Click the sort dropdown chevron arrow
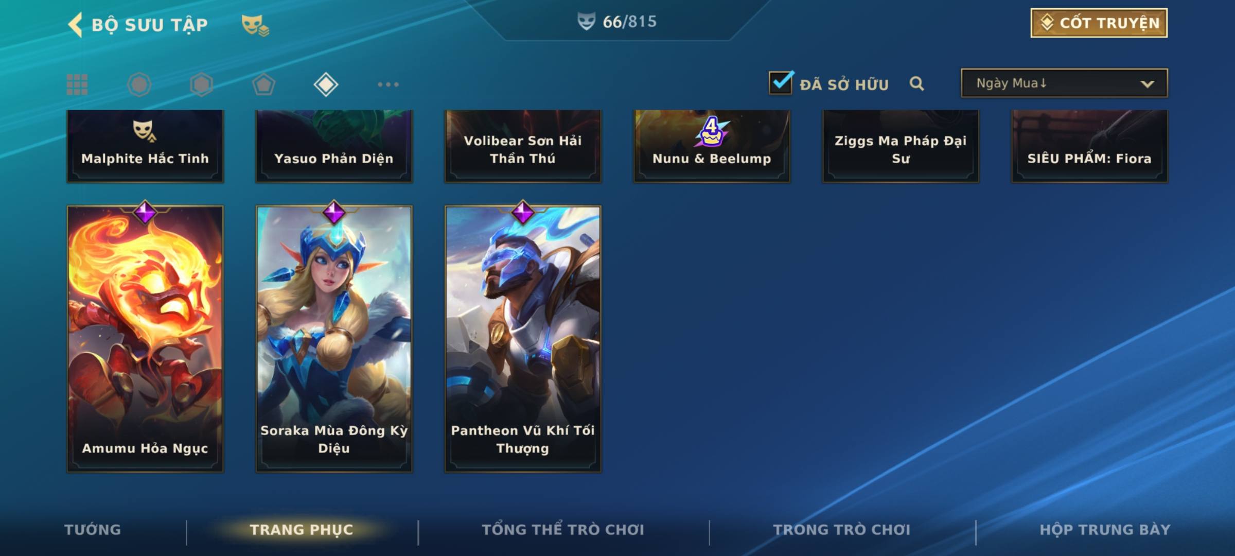This screenshot has height=556, width=1235. pyautogui.click(x=1147, y=84)
